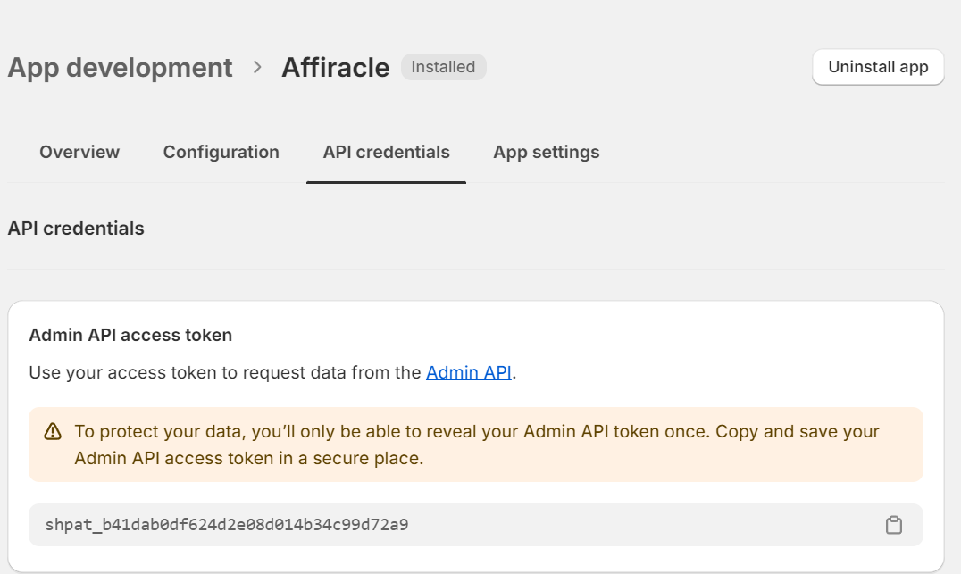Screen dimensions: 961x574
Task: Click the underline beneath the active API credentials tab
Action: point(386,182)
